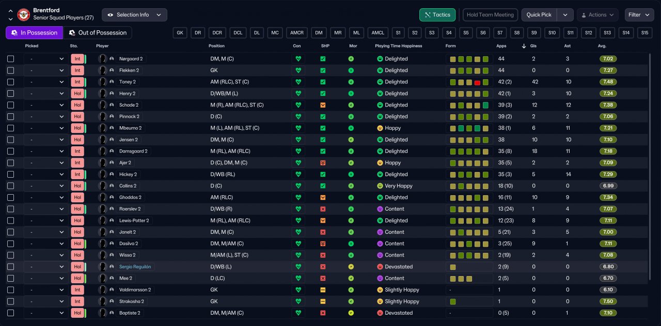This screenshot has height=326, width=661.
Task: Click Mbeumo's player portrait silhouette
Action: coord(102,128)
